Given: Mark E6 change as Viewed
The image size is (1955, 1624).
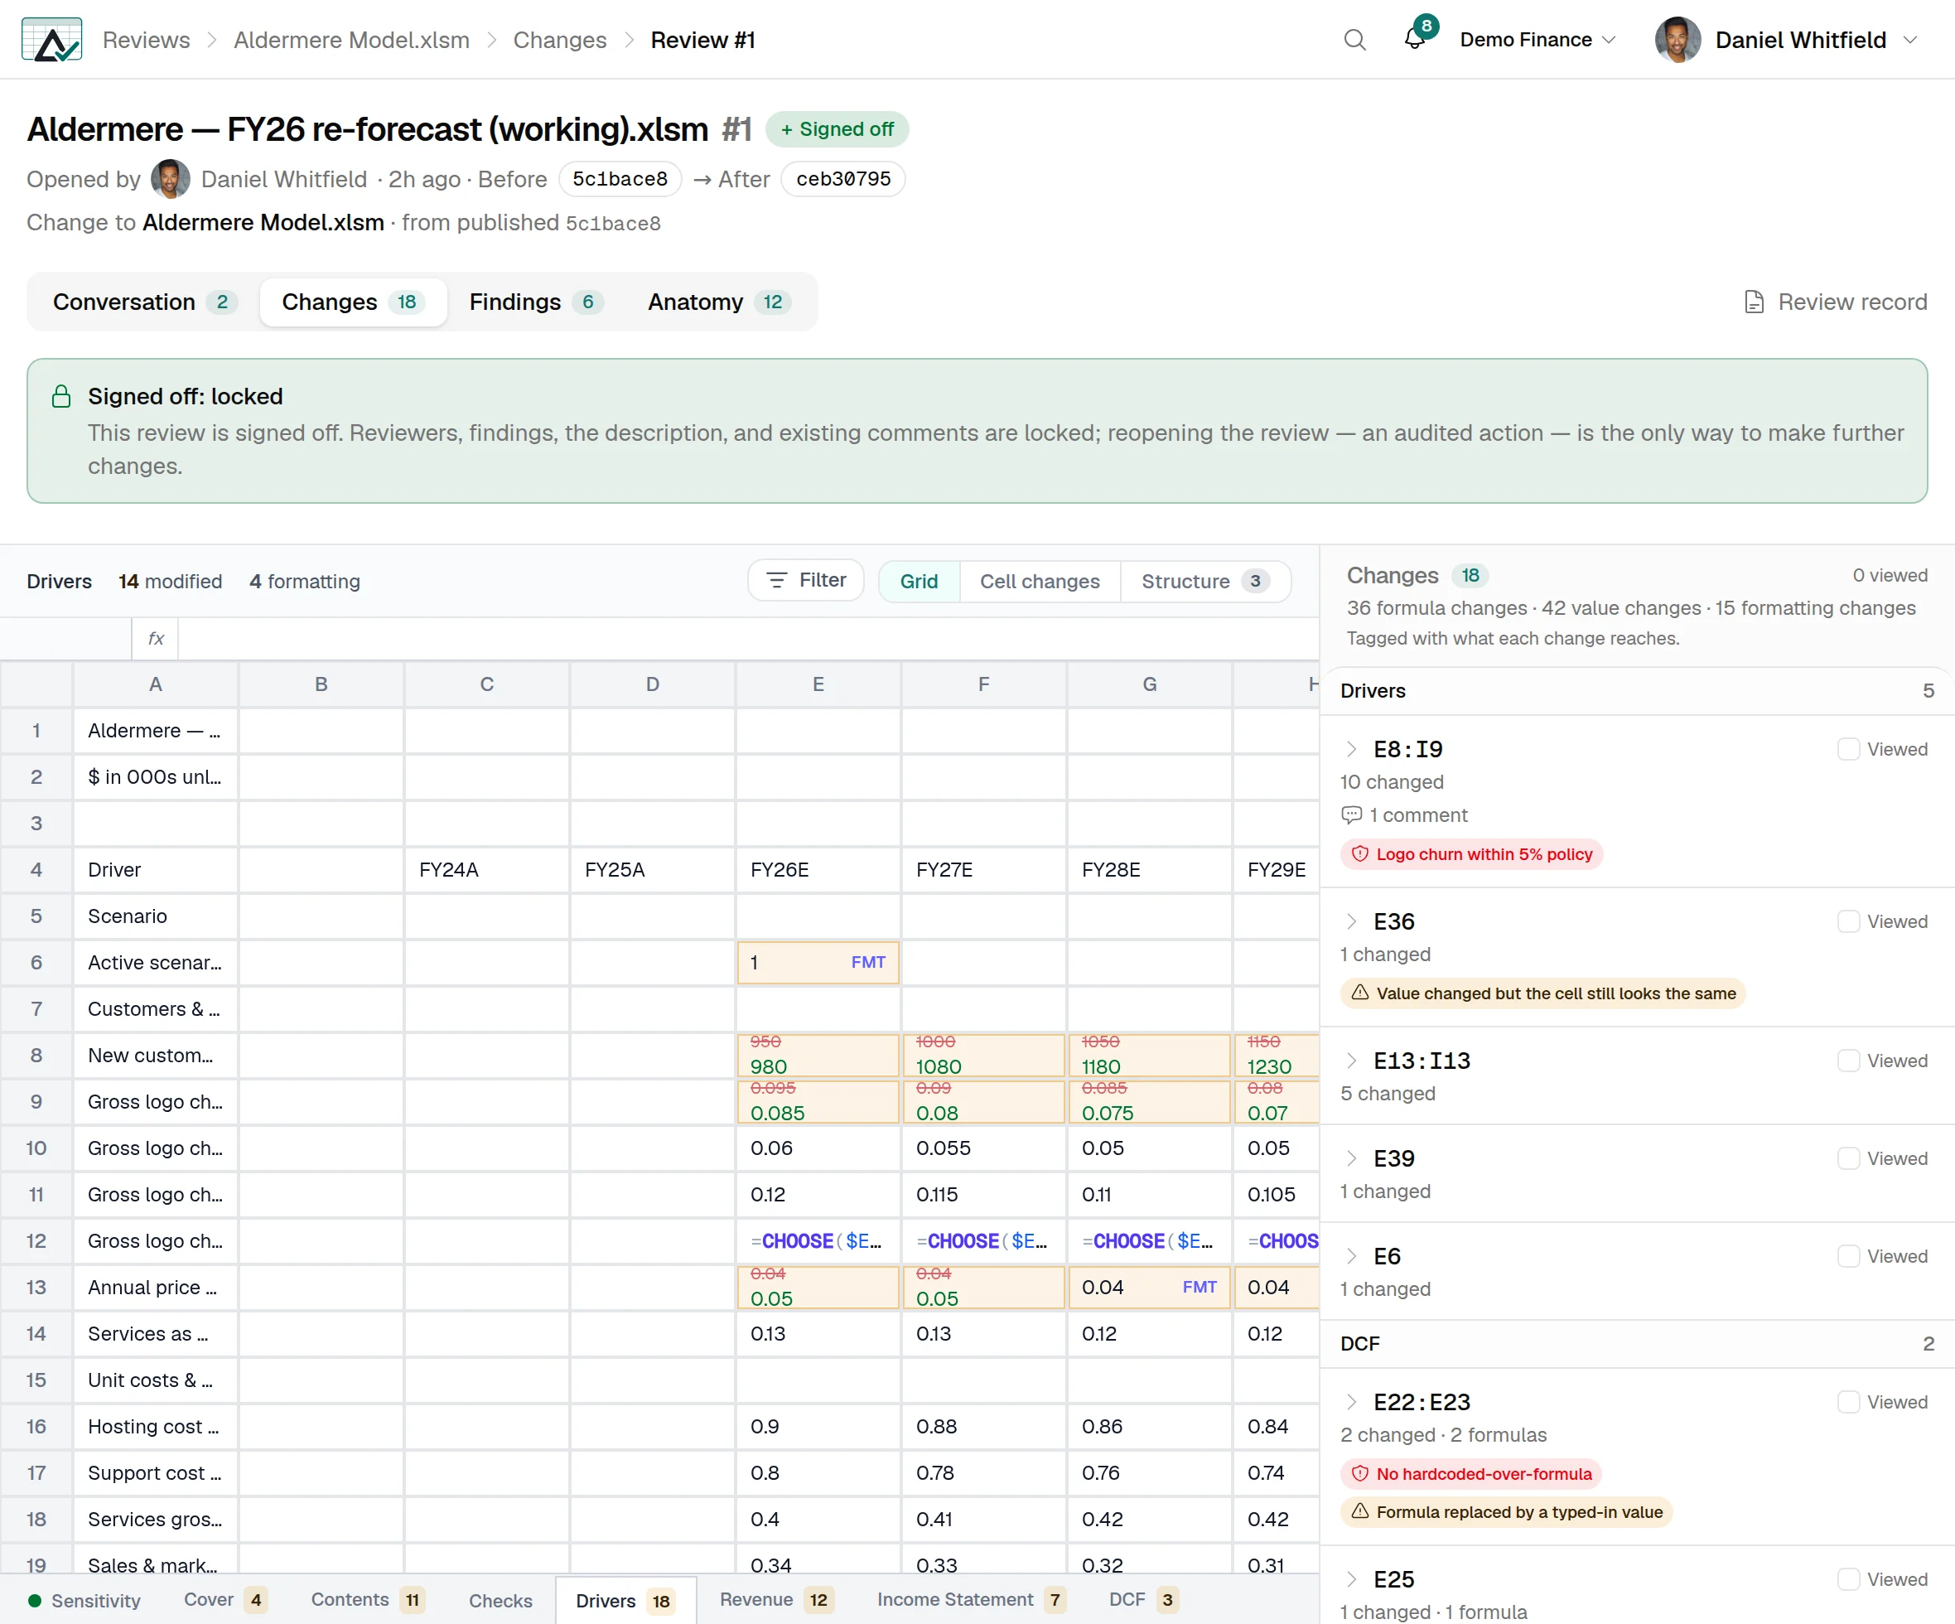Looking at the screenshot, I should [1848, 1256].
